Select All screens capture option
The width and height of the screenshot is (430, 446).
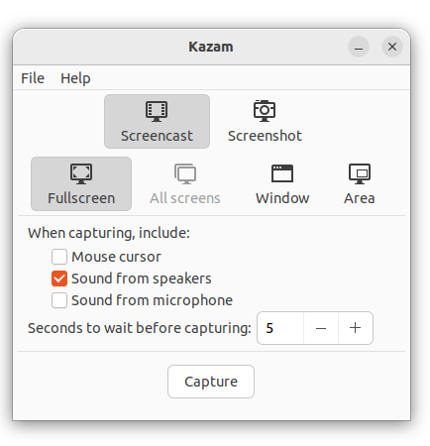185,183
